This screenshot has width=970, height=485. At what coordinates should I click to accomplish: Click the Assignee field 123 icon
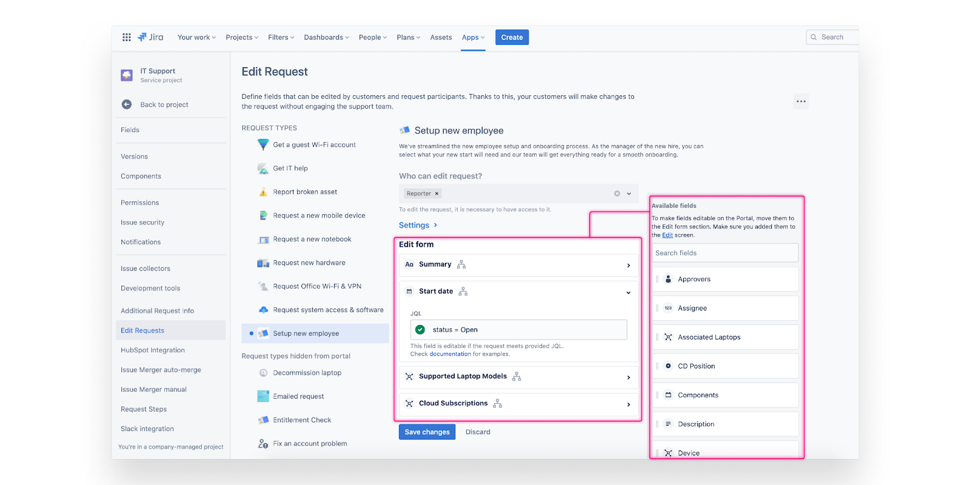coord(668,308)
